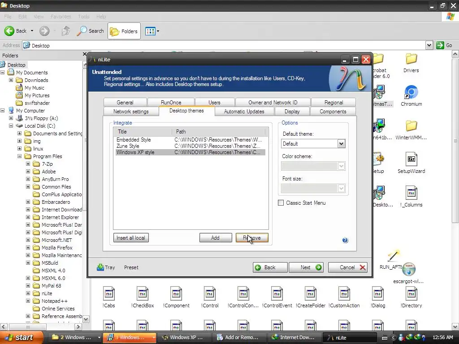The height and width of the screenshot is (344, 459).
Task: Open the Preset menu in nLite
Action: (x=131, y=267)
